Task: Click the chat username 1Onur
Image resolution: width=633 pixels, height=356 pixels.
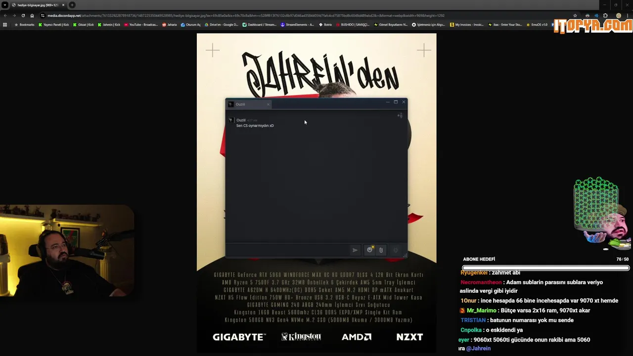Action: click(x=468, y=301)
